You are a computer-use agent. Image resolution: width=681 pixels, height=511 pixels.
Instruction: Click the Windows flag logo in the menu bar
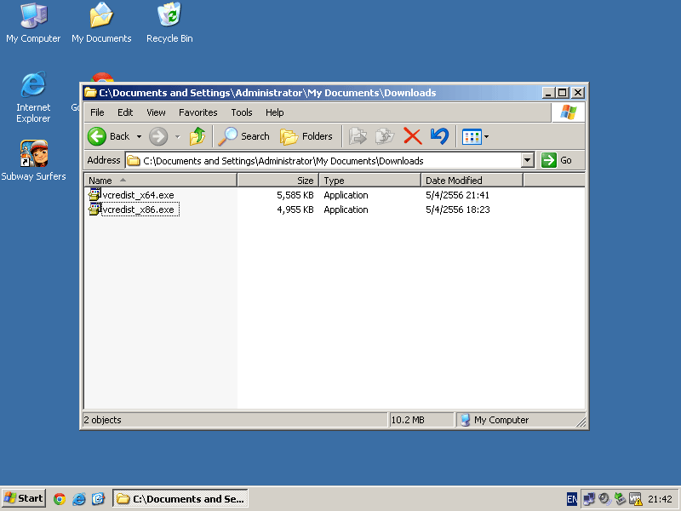[568, 112]
